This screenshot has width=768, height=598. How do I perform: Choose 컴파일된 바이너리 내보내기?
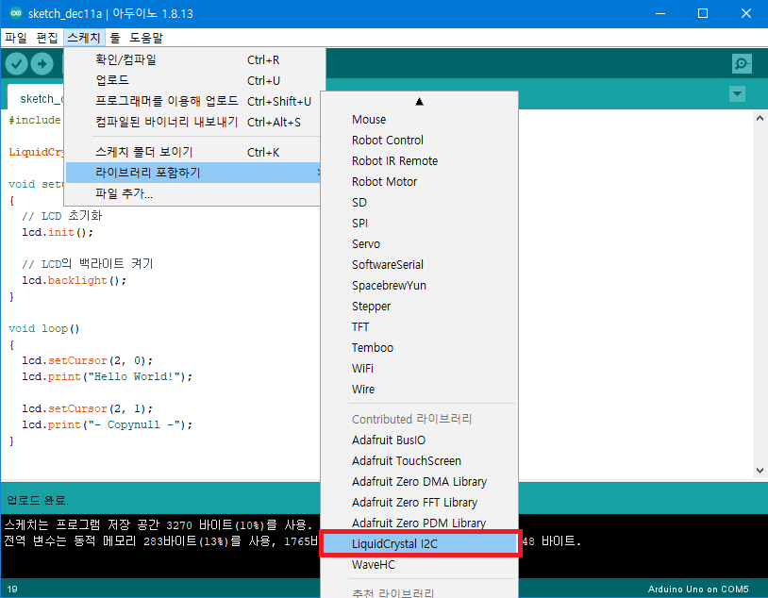195,122
